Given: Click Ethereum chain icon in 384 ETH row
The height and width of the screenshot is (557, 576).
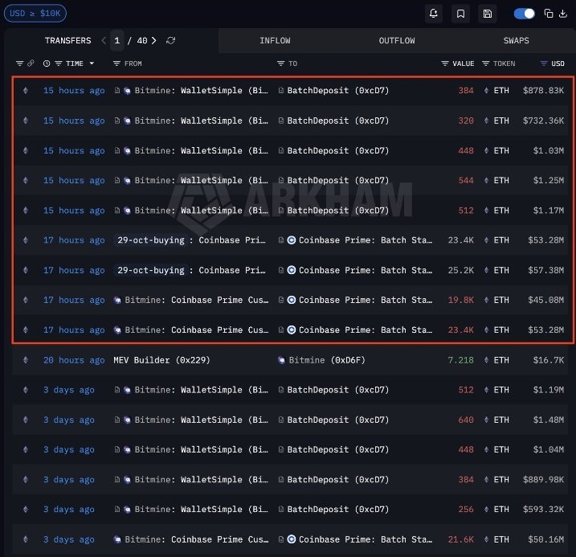Looking at the screenshot, I should [26, 90].
